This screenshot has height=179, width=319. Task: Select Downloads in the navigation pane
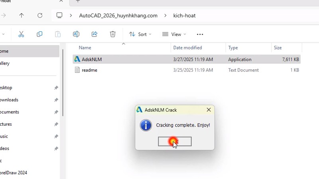click(x=10, y=100)
